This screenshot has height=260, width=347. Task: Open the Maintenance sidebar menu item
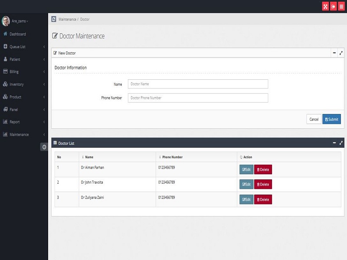click(x=24, y=135)
